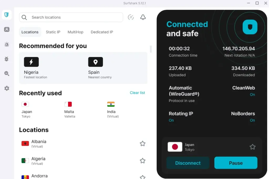Open the Alternative ID sidebar icon
This screenshot has height=179, width=269.
[7, 30]
